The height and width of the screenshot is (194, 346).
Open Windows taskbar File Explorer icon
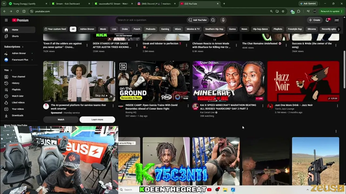225,190
